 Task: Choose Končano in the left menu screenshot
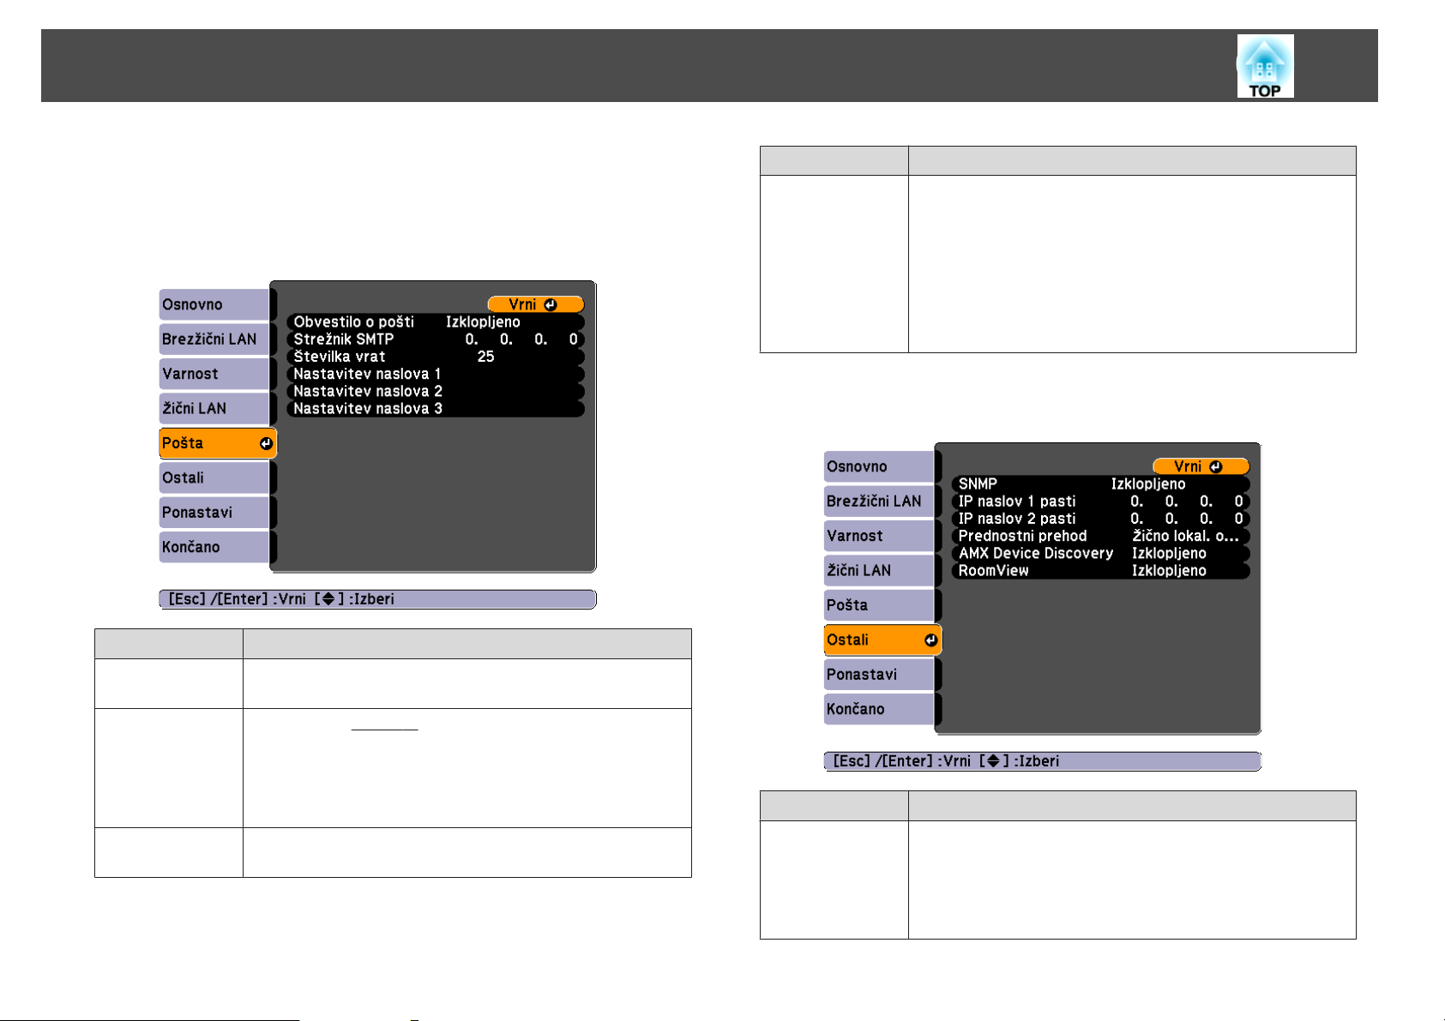(214, 547)
